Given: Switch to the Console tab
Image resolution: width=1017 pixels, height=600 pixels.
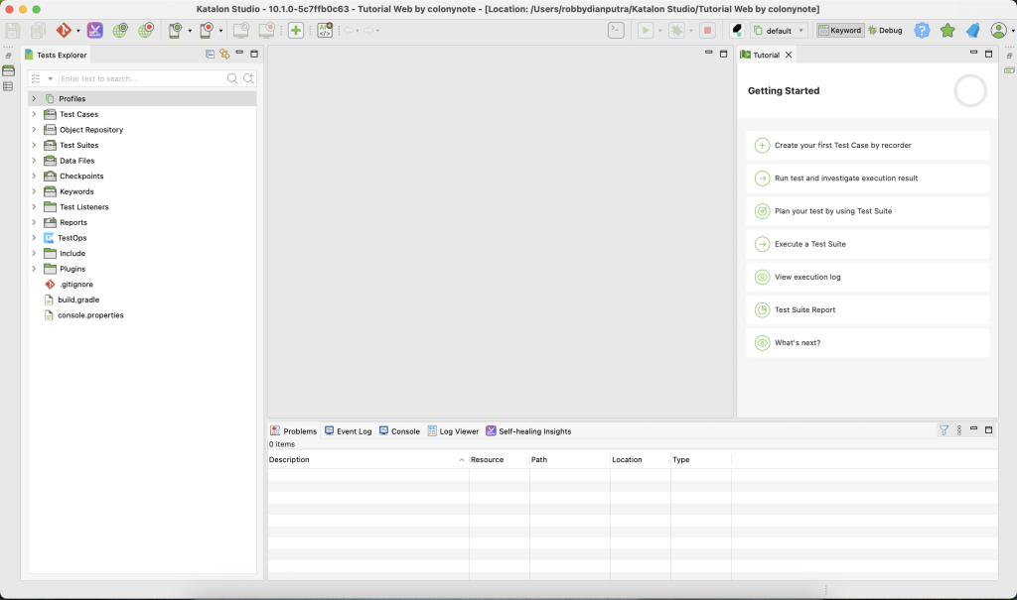Looking at the screenshot, I should pyautogui.click(x=399, y=431).
